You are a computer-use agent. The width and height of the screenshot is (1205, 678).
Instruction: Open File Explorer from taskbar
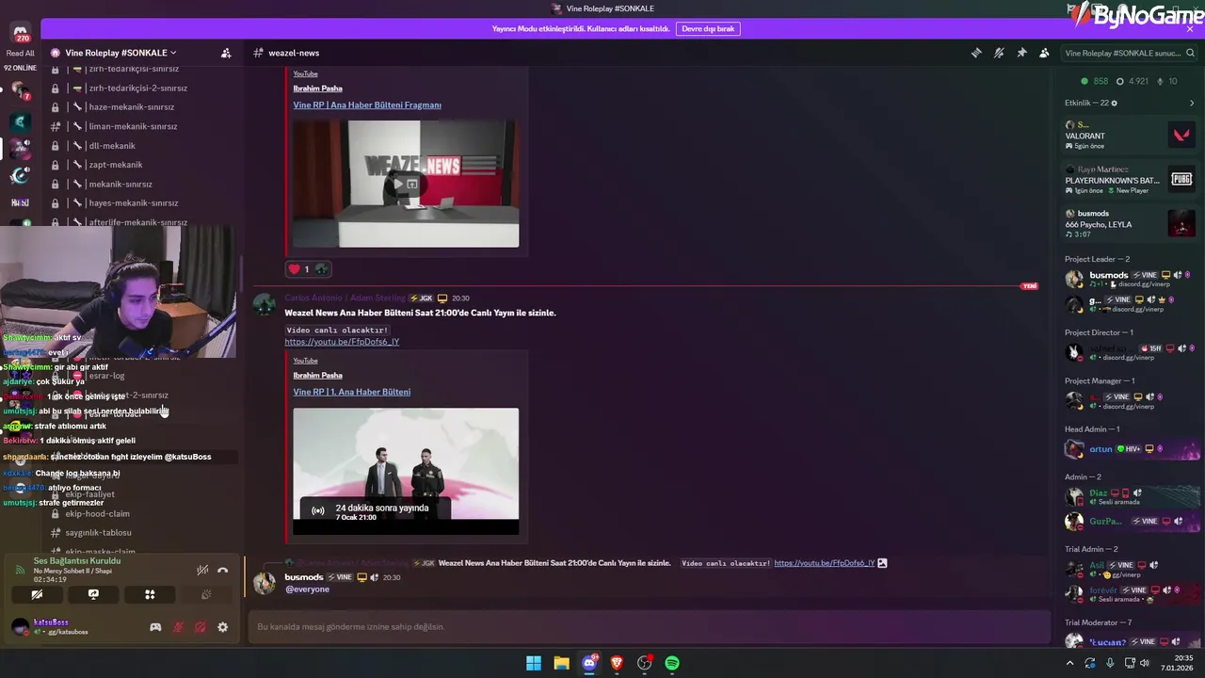(561, 663)
